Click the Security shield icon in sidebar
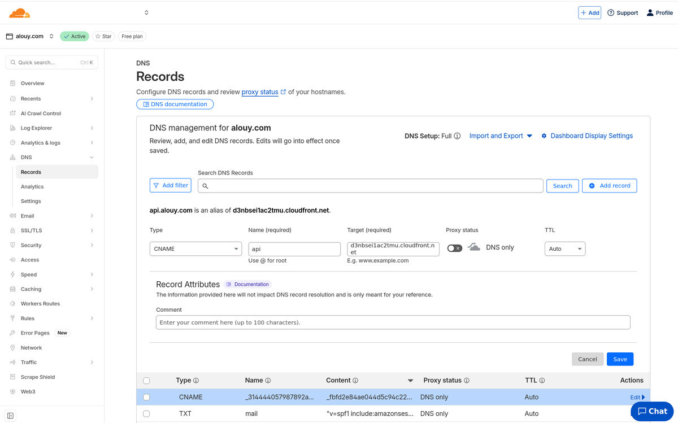This screenshot has height=423, width=678. [13, 245]
